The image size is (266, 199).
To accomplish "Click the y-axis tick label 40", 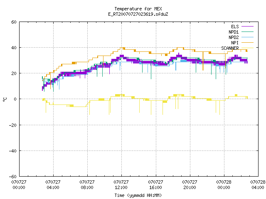I will 14,48.
